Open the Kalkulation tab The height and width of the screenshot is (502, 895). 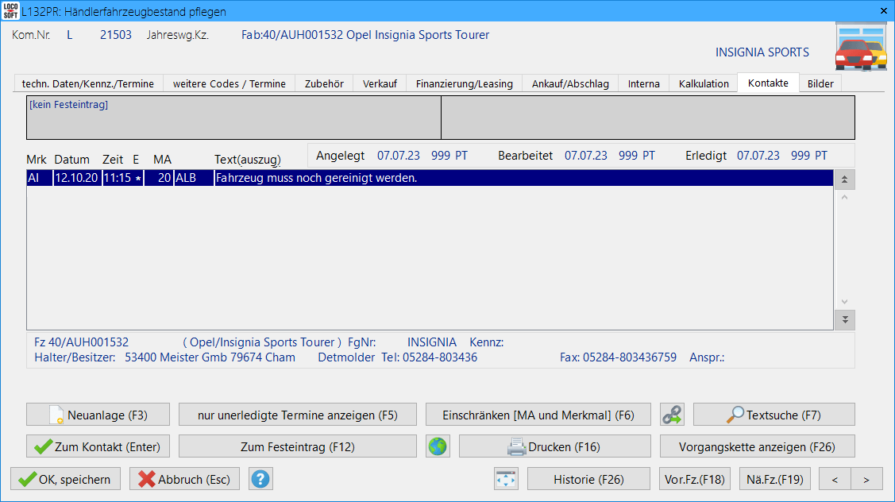tap(704, 83)
